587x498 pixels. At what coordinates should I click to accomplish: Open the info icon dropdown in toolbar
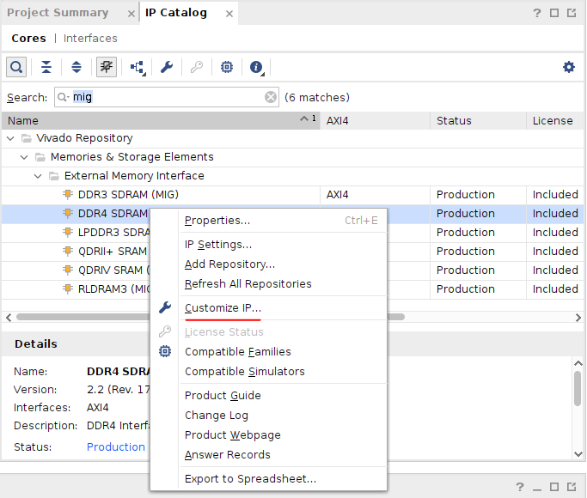pos(257,67)
